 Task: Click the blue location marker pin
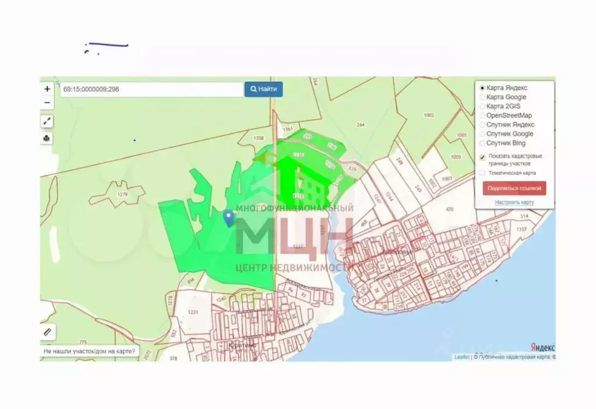[x=228, y=218]
